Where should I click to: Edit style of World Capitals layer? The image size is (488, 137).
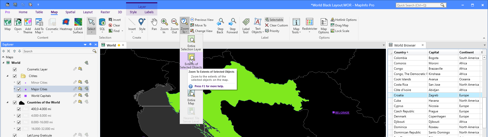coord(75,95)
